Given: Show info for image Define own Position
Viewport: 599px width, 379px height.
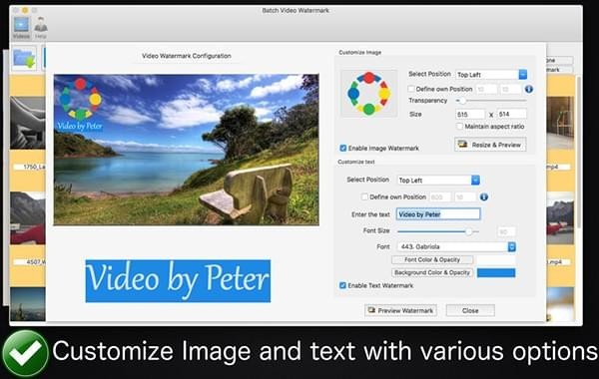Looking at the screenshot, I should (529, 89).
